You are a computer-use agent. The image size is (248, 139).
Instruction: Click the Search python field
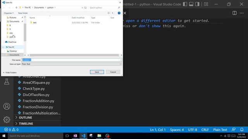click(x=104, y=8)
